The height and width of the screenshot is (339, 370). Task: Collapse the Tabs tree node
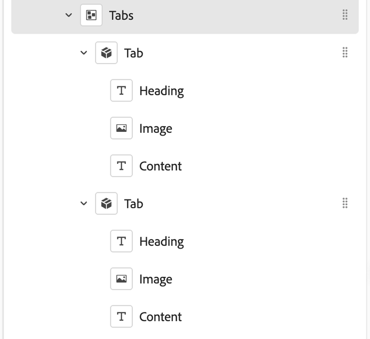point(69,15)
